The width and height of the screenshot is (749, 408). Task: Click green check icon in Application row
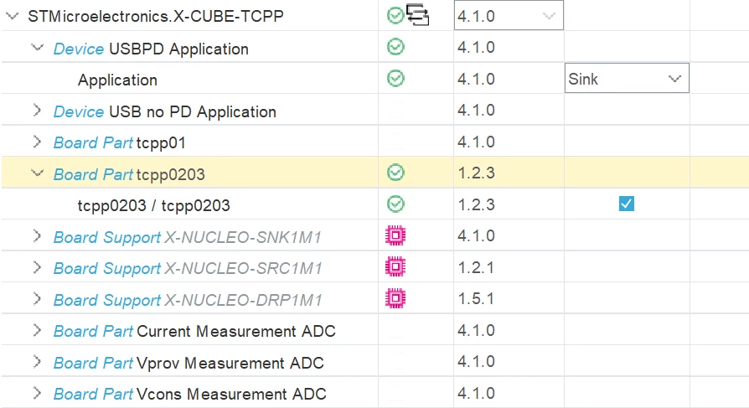395,79
